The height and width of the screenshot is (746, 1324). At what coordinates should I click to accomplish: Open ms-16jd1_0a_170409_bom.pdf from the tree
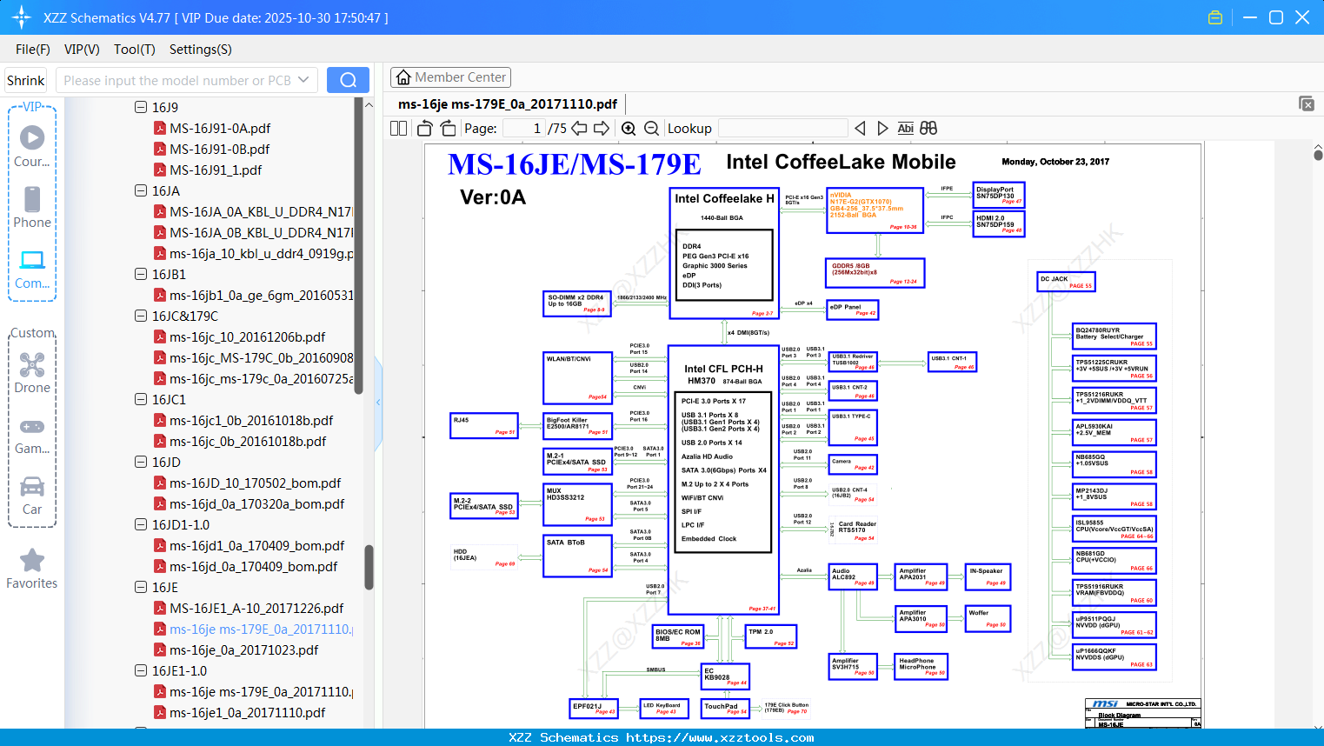[x=257, y=545]
